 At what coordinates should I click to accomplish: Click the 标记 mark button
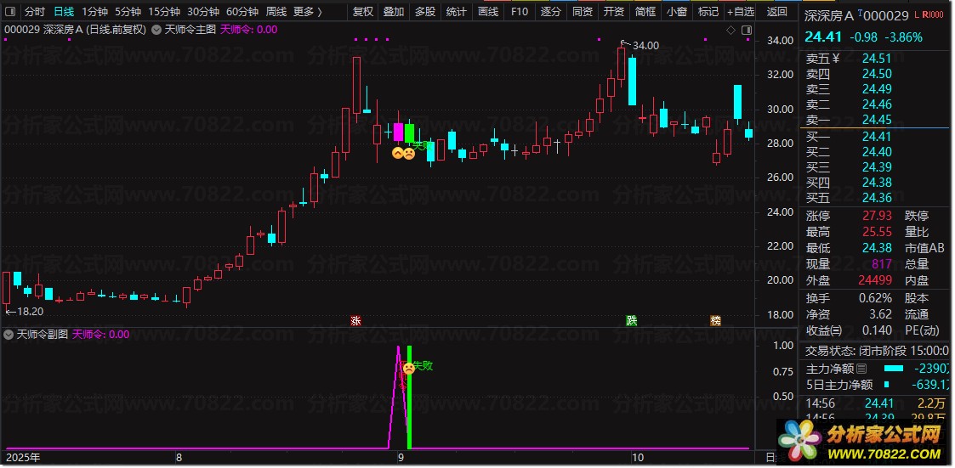click(708, 11)
